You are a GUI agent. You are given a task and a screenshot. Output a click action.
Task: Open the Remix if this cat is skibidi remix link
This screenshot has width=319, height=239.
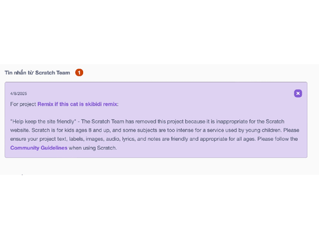(x=78, y=104)
